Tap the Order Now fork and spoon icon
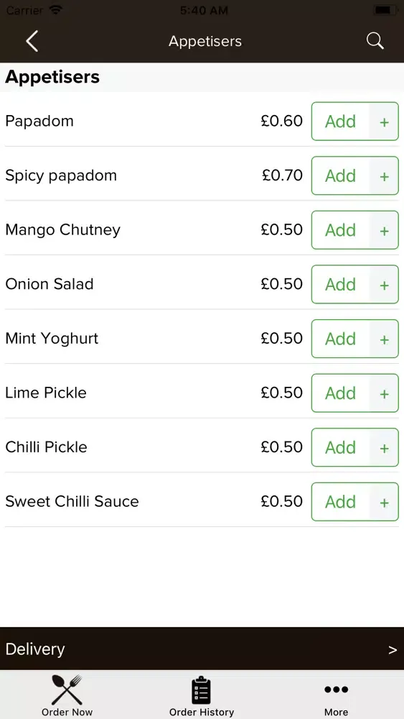 coord(67,690)
